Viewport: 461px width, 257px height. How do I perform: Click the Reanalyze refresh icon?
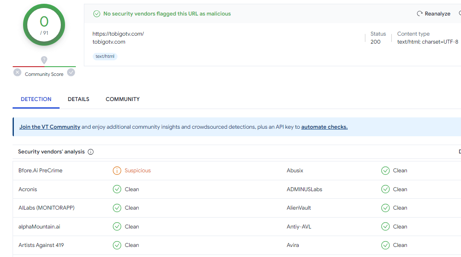(x=419, y=14)
